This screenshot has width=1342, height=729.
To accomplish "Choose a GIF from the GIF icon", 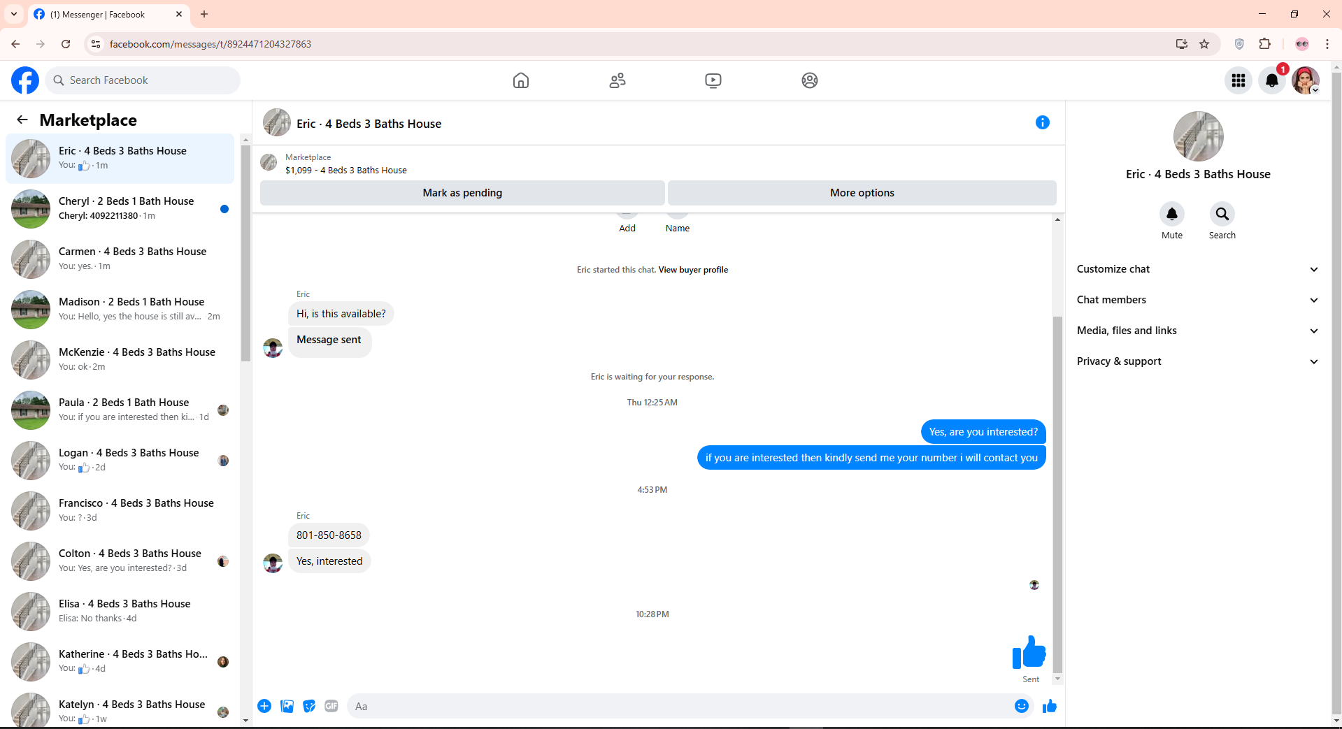I will tap(331, 706).
